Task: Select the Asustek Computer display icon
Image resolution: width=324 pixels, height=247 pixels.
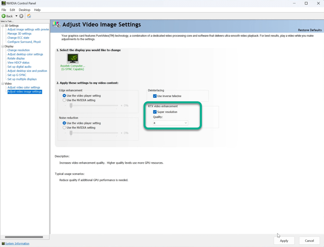Action: [x=73, y=59]
